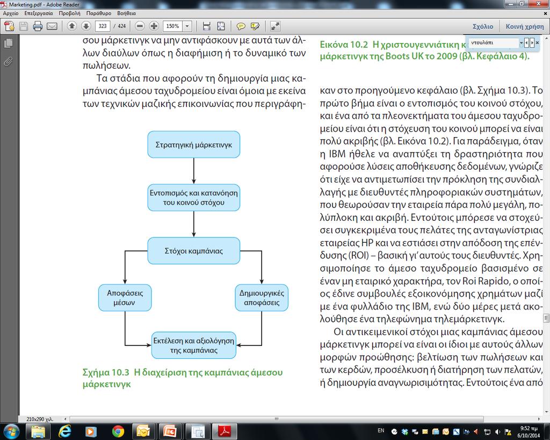Image resolution: width=550 pixels, height=440 pixels.
Task: Click the Δημιουργικές αποφάσεις diagram box
Action: click(x=262, y=298)
